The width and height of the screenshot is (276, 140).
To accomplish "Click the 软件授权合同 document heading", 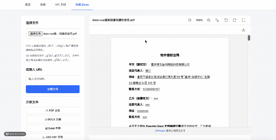I will point(170,55).
